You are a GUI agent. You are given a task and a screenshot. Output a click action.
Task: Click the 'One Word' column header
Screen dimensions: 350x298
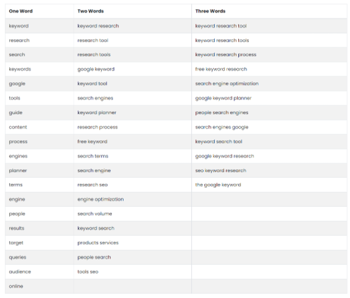coord(20,11)
